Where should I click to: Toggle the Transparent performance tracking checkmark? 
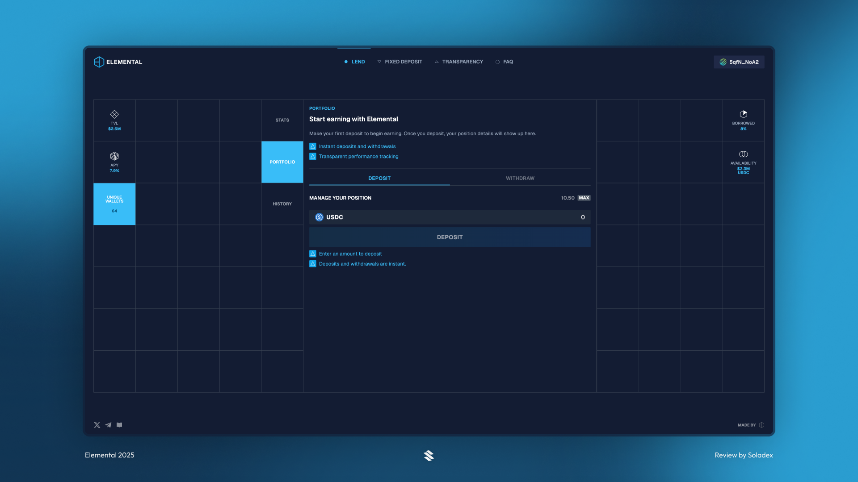point(312,156)
